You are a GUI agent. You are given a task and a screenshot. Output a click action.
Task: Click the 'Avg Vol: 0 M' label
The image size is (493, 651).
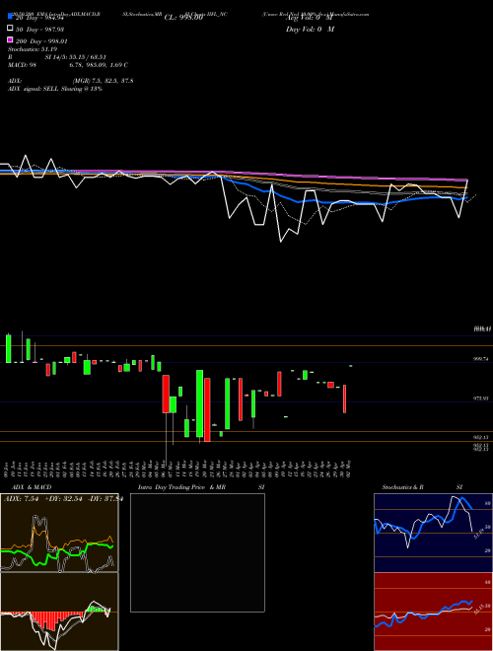click(309, 18)
